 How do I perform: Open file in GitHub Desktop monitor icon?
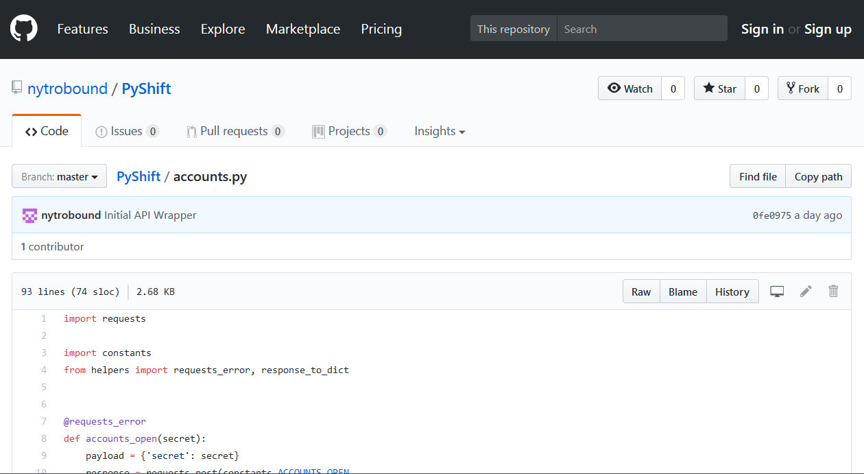click(777, 292)
